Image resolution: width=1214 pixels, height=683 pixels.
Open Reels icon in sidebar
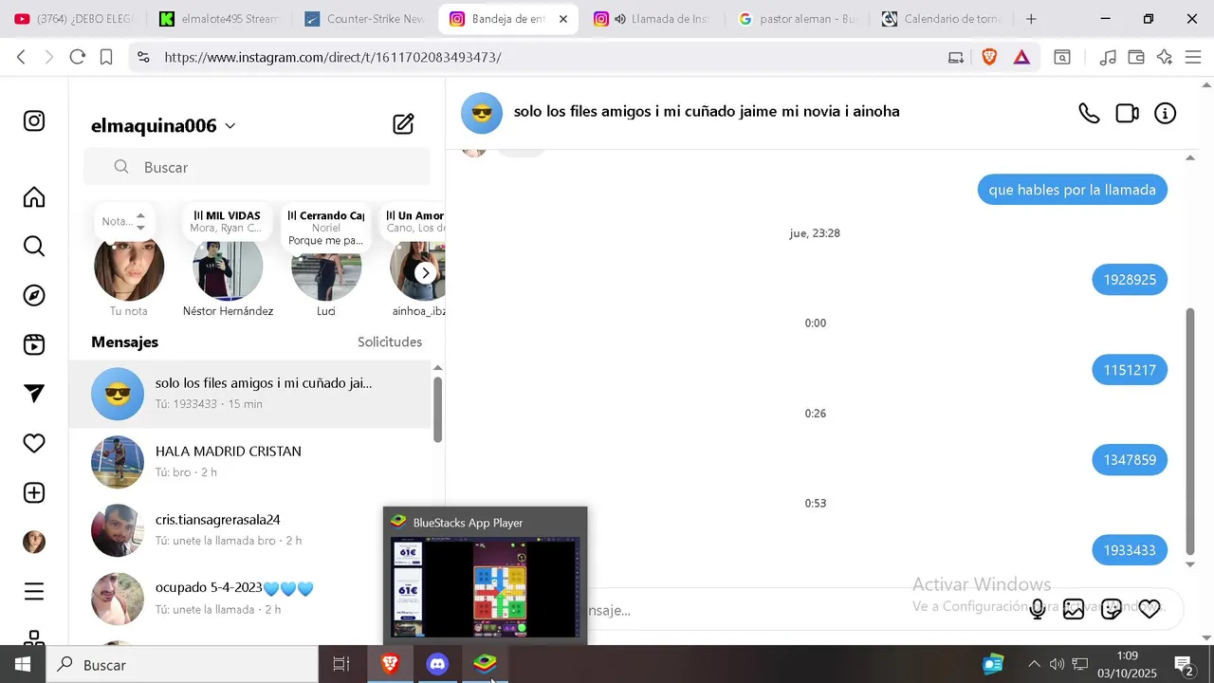[34, 345]
